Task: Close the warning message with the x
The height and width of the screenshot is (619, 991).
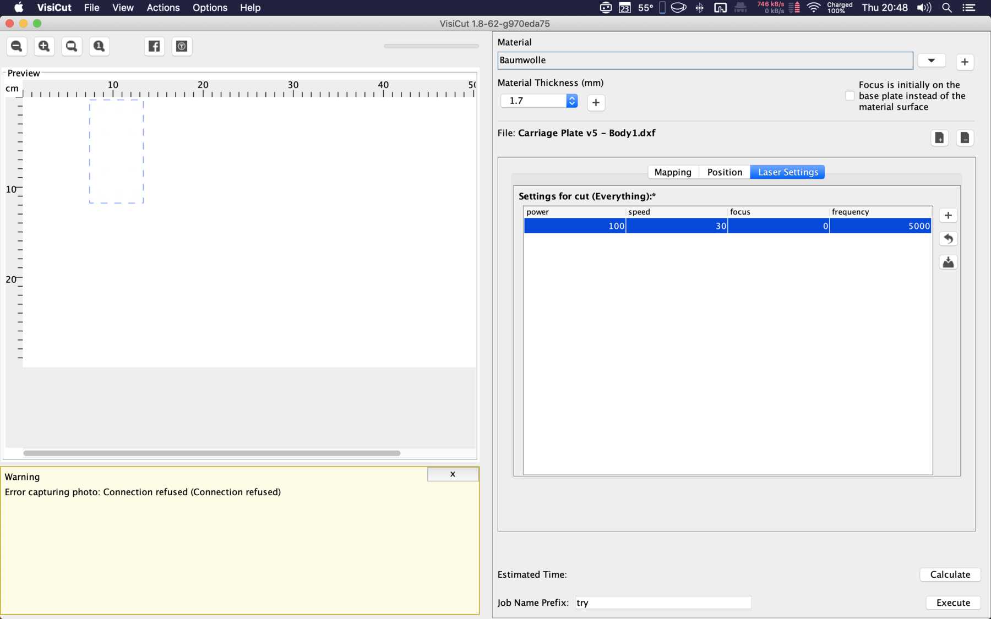Action: pyautogui.click(x=453, y=474)
